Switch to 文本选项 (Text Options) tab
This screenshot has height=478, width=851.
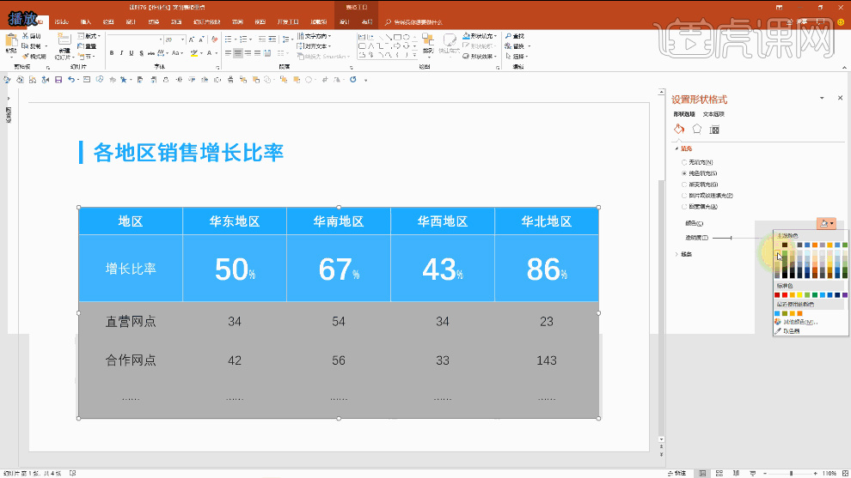click(713, 114)
